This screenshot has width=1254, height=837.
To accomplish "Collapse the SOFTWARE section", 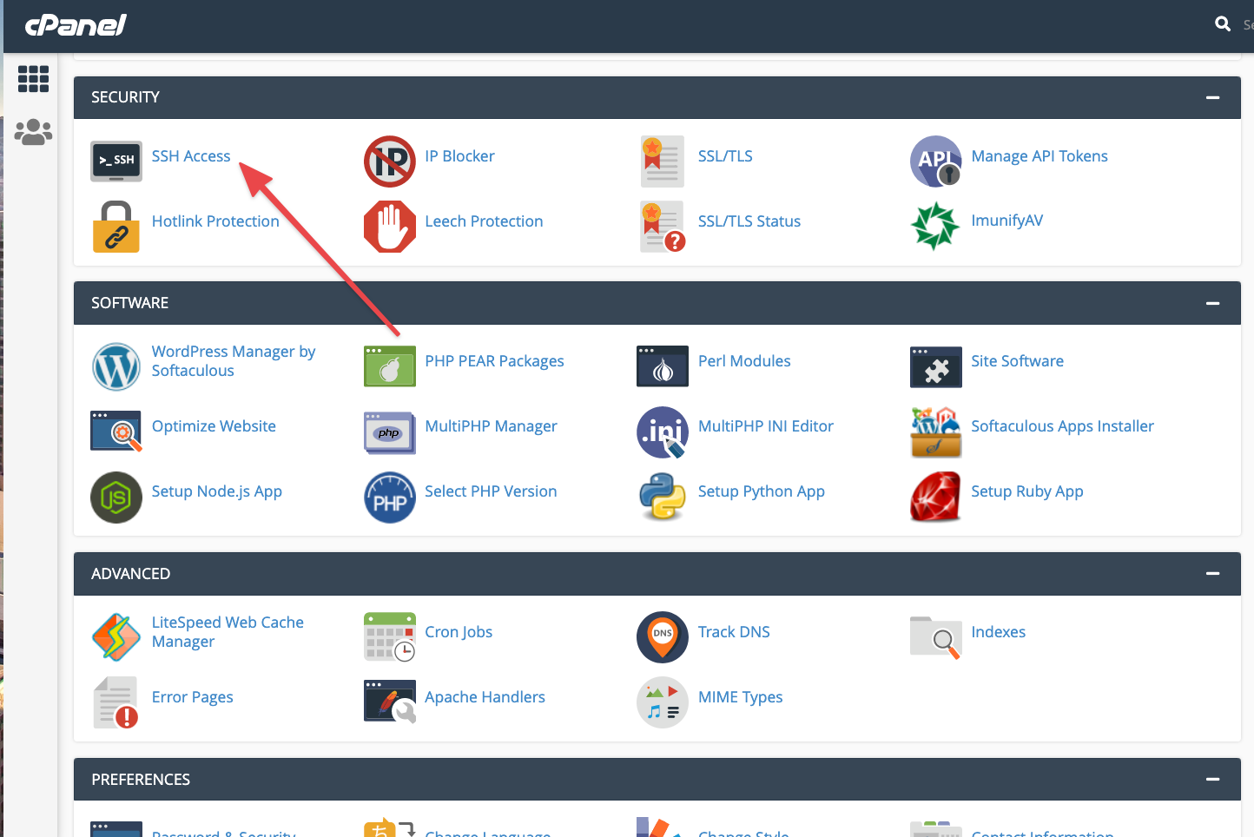I will coord(1212,303).
